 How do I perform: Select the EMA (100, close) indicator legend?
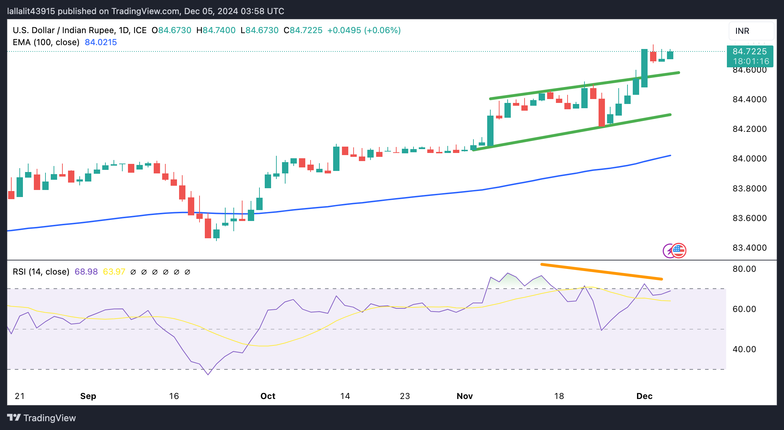(46, 42)
